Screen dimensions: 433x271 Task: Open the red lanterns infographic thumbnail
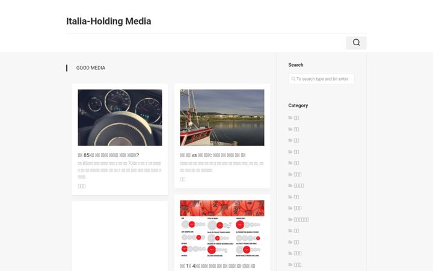point(222,229)
